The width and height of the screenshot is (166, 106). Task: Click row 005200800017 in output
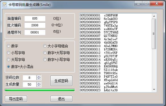[x=99, y=70]
